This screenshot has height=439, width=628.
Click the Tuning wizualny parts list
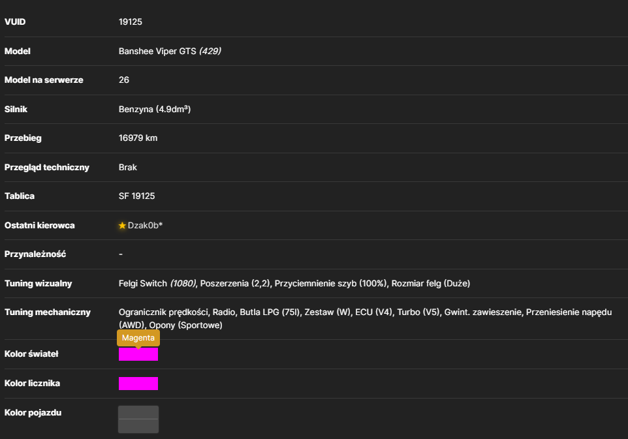click(x=294, y=283)
